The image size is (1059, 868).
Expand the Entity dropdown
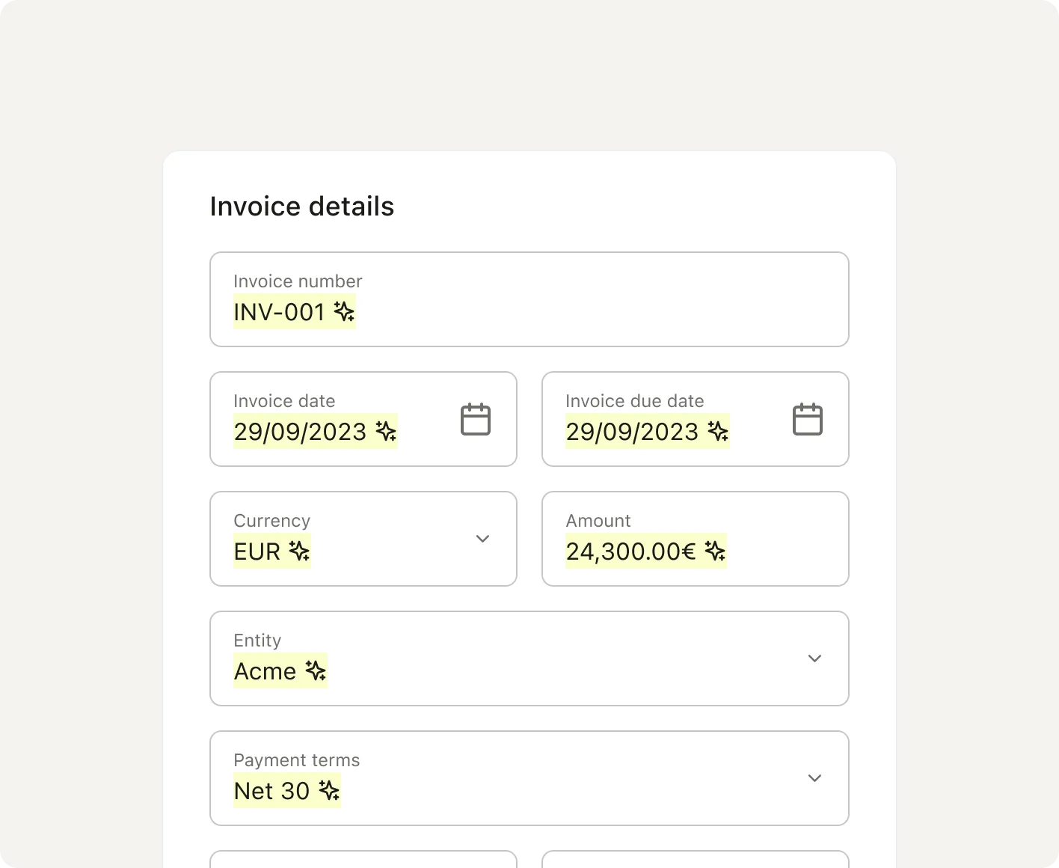tap(814, 658)
